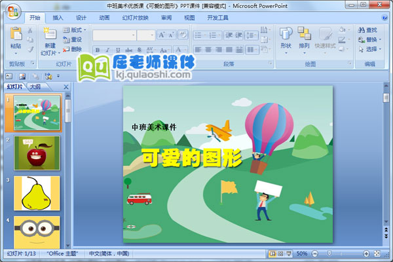393x262 pixels.
Task: Open the Shapes (形状) gallery
Action: [286, 40]
